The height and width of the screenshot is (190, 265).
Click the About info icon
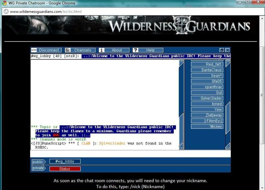101,50
